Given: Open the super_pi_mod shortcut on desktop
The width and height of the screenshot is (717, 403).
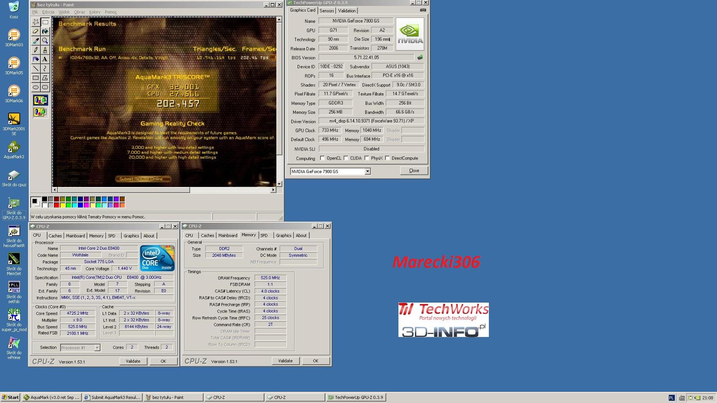Looking at the screenshot, I should [14, 320].
